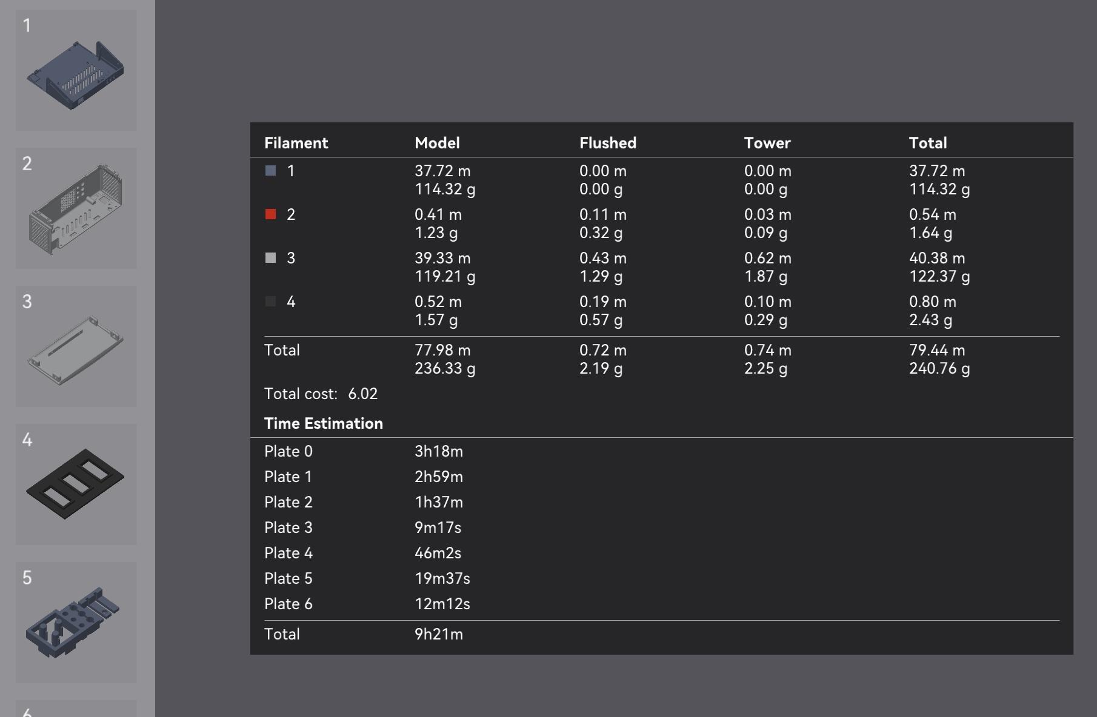Select plate 5 thumbnail with small parts
1097x717 pixels.
click(x=76, y=622)
